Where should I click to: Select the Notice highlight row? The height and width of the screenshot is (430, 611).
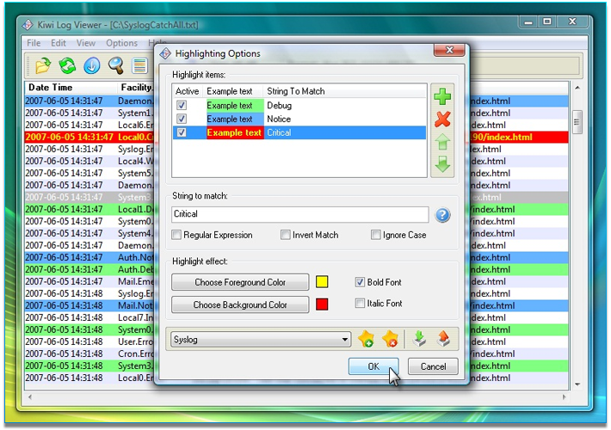(299, 119)
